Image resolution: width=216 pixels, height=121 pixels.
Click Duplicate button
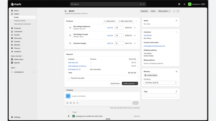coord(144,11)
